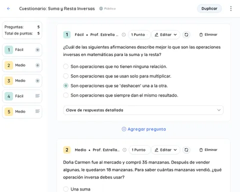
Task: Click the Eliminar label on question 2
Action: [211, 150]
